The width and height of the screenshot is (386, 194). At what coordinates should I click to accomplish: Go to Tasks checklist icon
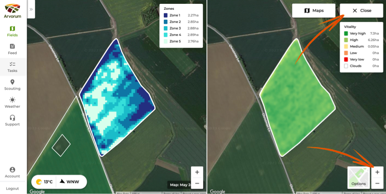tap(12, 64)
